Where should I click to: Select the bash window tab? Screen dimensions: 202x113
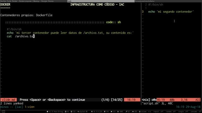[101, 1]
